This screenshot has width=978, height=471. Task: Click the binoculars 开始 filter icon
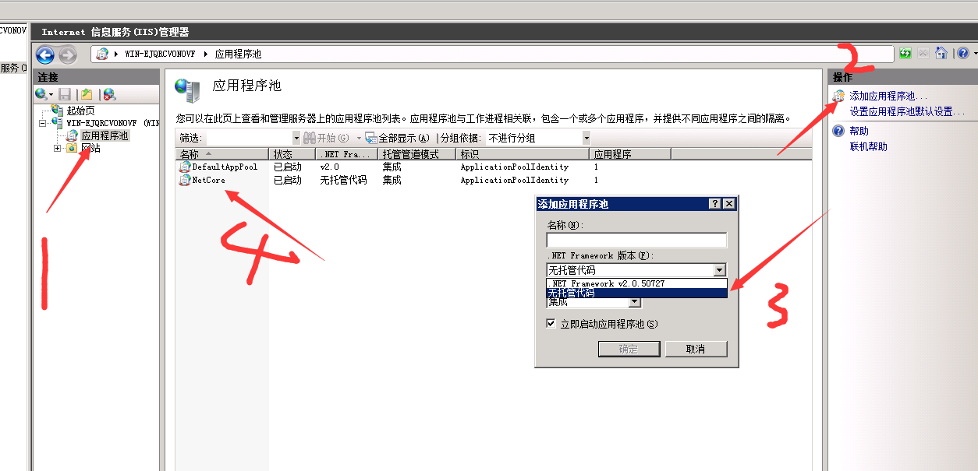pyautogui.click(x=309, y=138)
